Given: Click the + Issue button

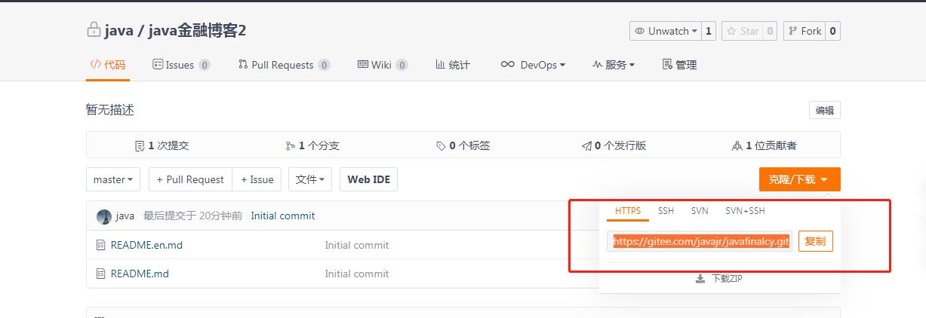Looking at the screenshot, I should point(257,179).
